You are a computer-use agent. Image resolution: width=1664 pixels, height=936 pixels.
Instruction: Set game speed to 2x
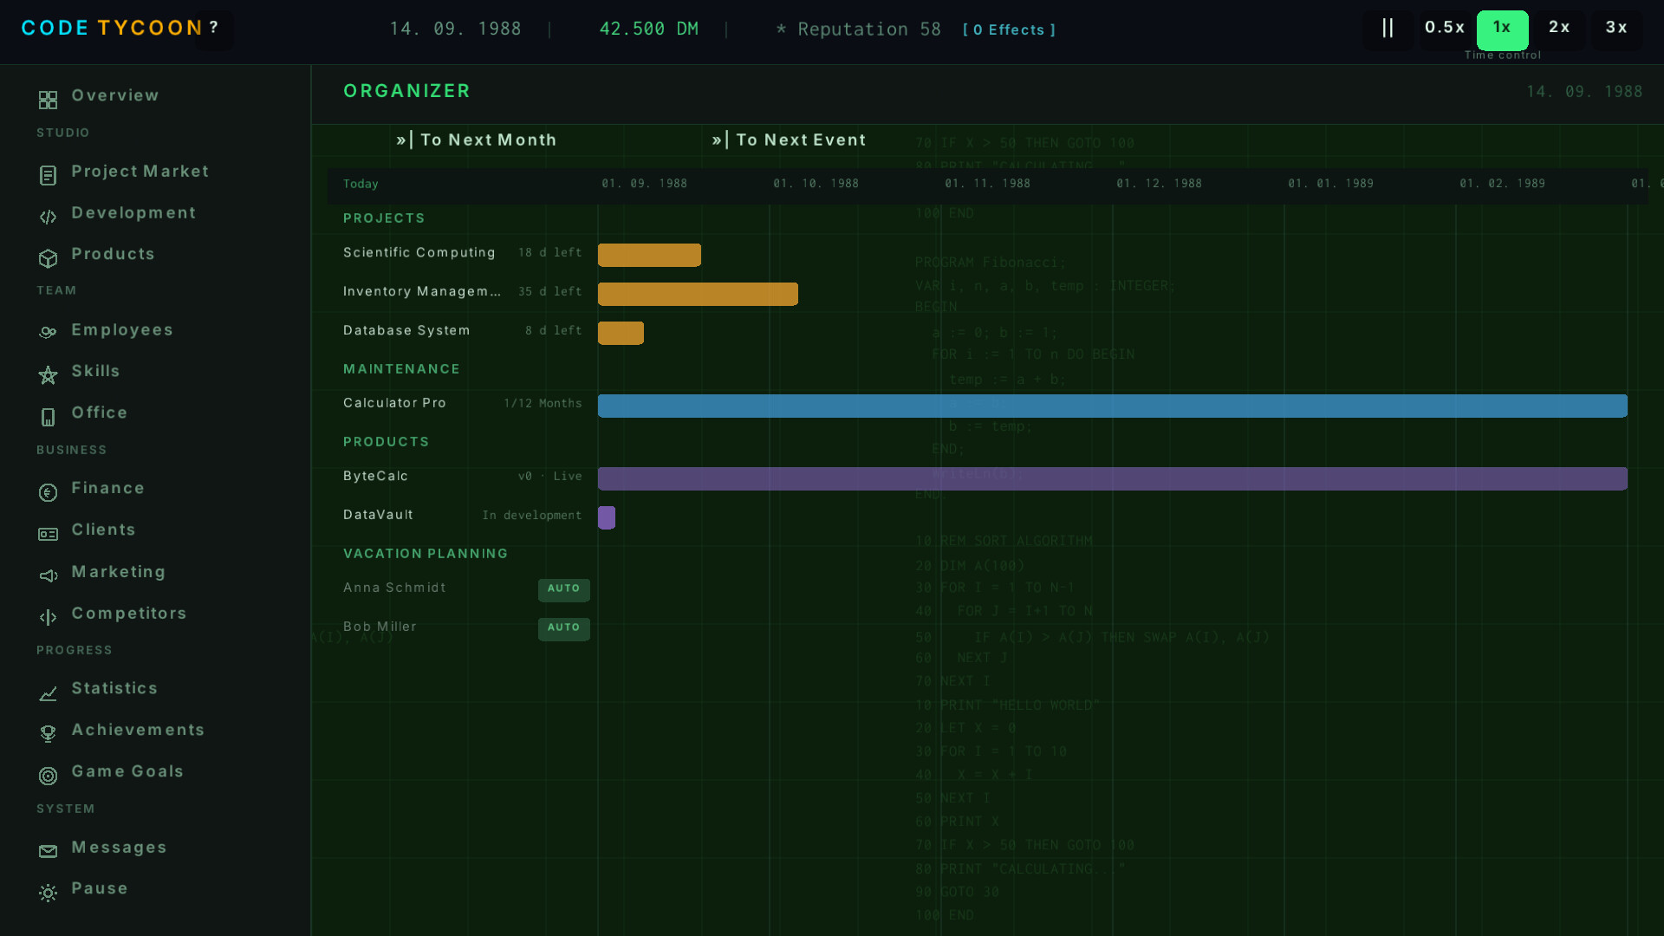1559,29
